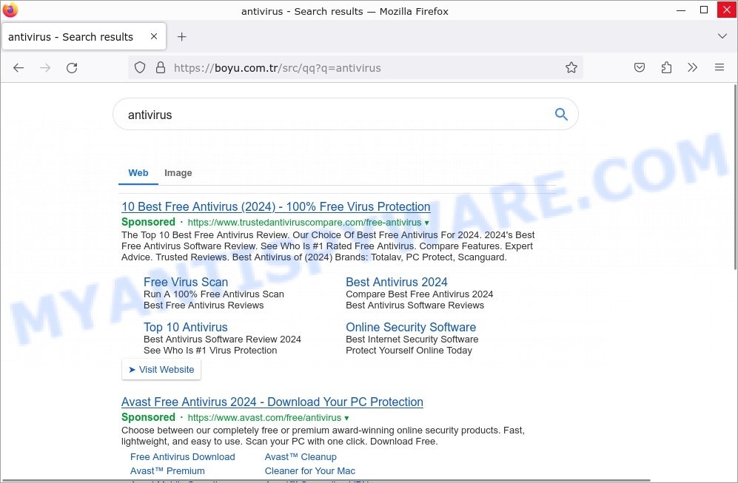The height and width of the screenshot is (483, 738).
Task: Click Sponsored label on Avast result
Action: (x=148, y=417)
